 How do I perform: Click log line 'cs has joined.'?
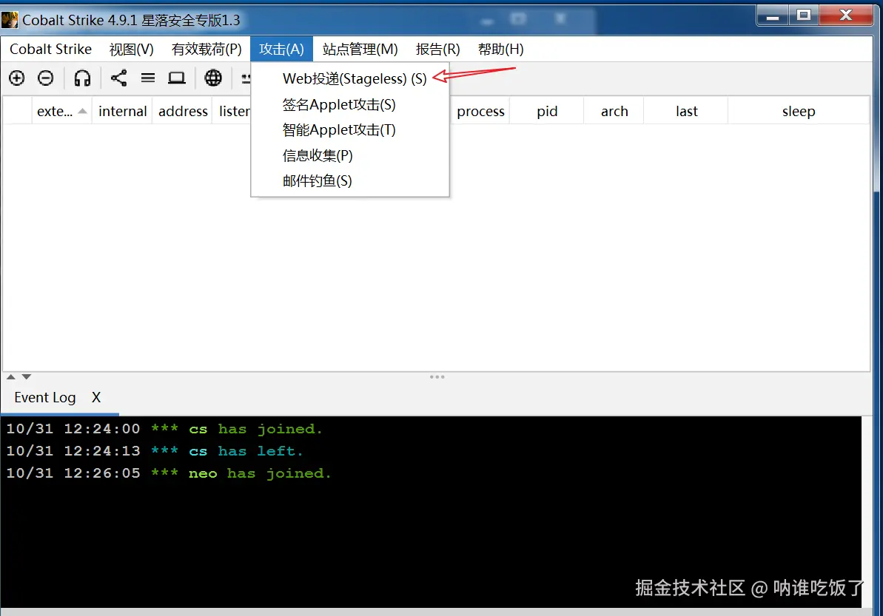[164, 429]
